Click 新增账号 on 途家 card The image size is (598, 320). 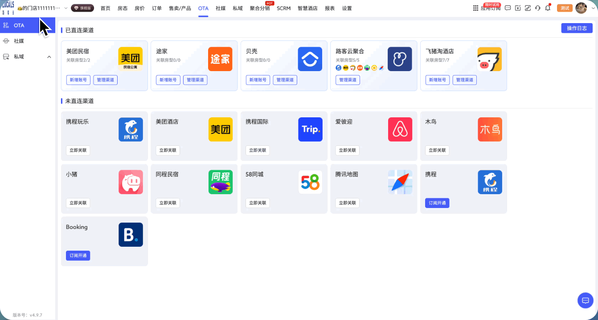(168, 80)
